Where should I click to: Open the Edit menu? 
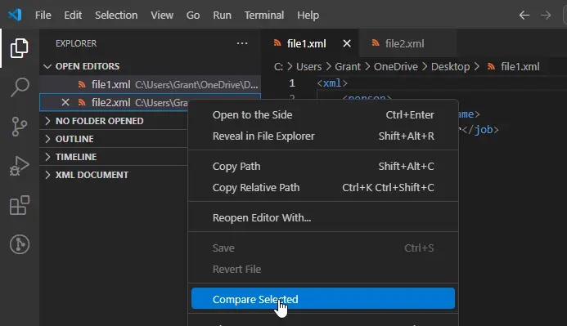coord(73,16)
